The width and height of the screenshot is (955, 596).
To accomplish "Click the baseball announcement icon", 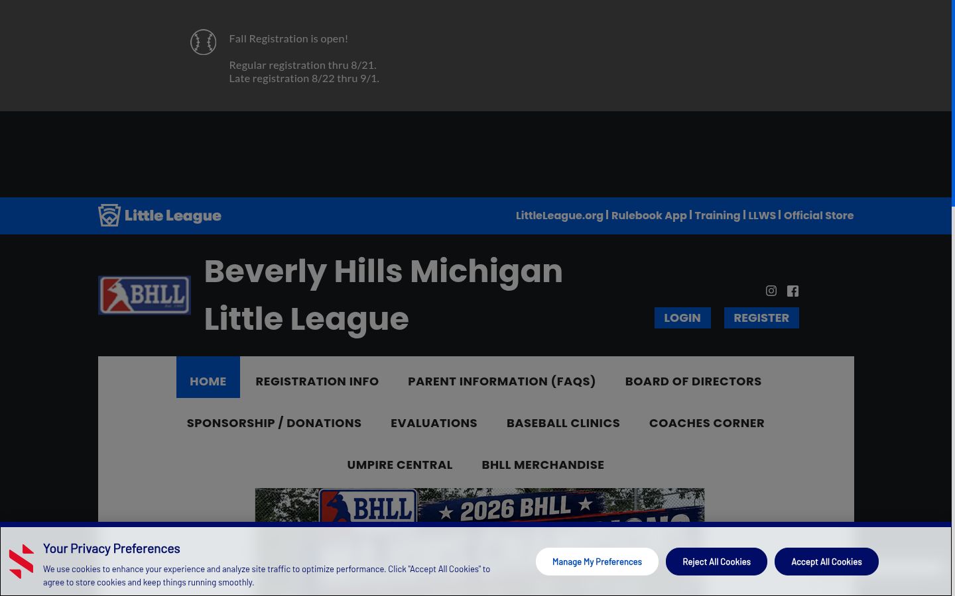I will (203, 42).
